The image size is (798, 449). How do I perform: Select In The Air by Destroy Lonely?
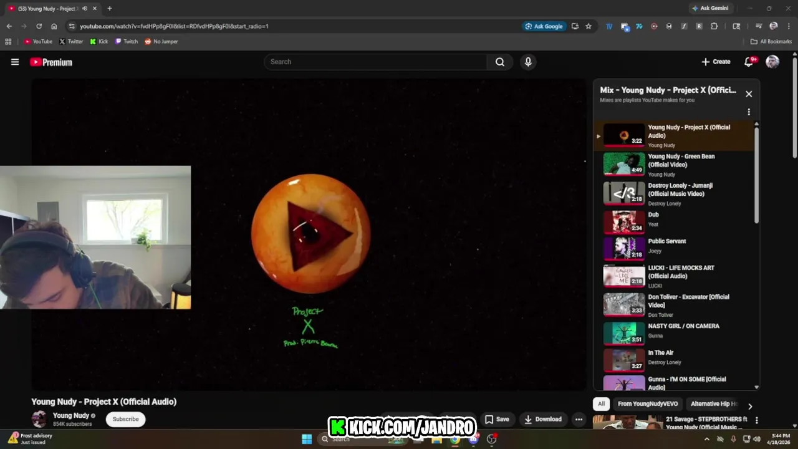(x=673, y=360)
